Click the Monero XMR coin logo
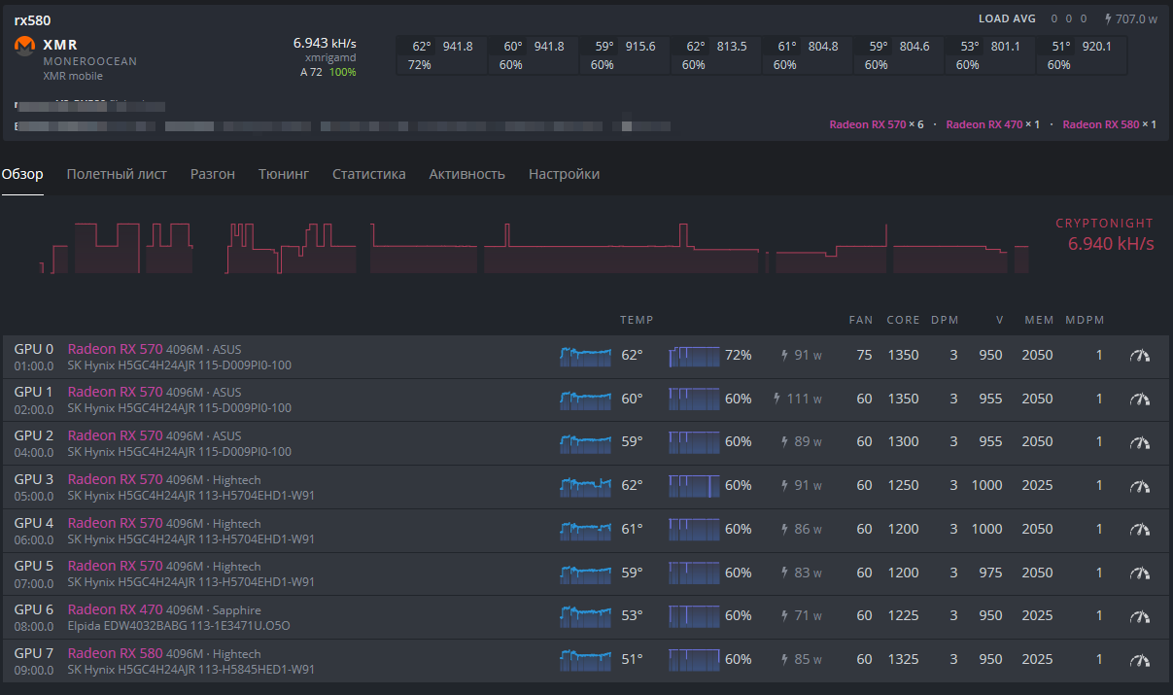Screen dimensions: 1173x695 tap(25, 46)
